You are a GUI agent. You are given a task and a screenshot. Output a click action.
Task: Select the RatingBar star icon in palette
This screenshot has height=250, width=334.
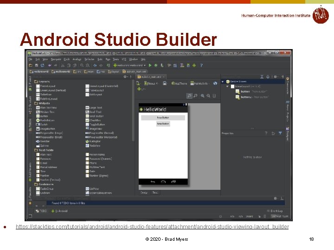[x=87, y=141]
